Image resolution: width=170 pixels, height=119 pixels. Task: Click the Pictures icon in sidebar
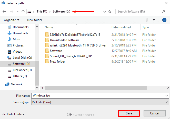[x=9, y=45]
